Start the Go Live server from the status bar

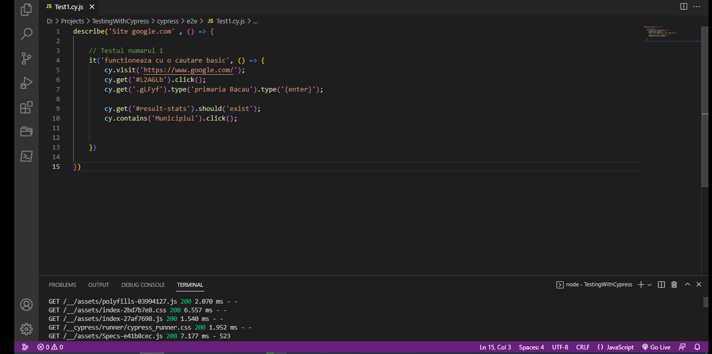(x=656, y=347)
